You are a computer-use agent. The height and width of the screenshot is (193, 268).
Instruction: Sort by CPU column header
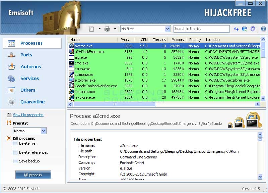(x=142, y=40)
